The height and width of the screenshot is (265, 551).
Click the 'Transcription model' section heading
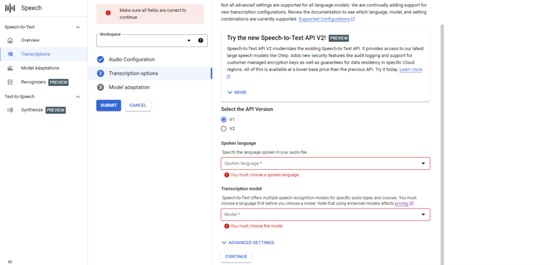pyautogui.click(x=242, y=189)
